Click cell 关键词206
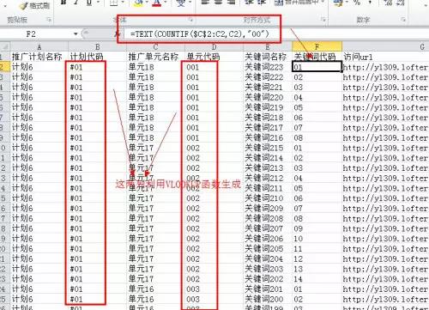The width and height of the screenshot is (429, 310). click(268, 239)
